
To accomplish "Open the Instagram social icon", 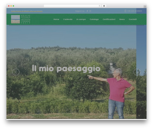I will (90, 11).
